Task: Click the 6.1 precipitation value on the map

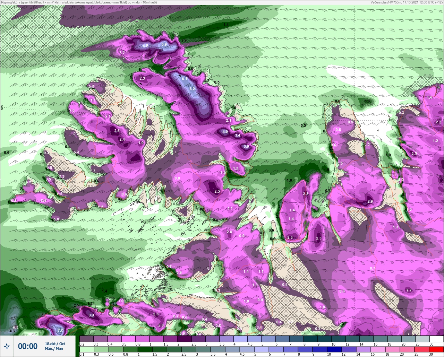Action: tap(185, 79)
